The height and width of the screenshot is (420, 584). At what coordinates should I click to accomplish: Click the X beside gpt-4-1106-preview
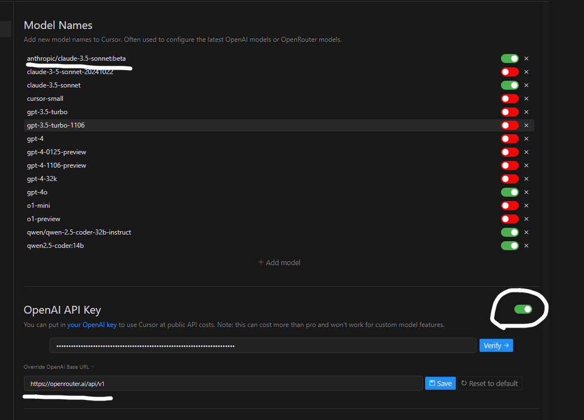coord(526,165)
